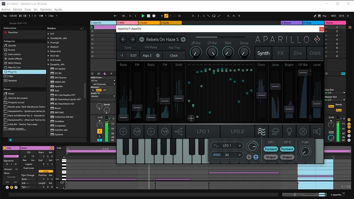354x199 pixels.
Task: Go to the next Aparillo preset arrow
Action: click(x=132, y=39)
